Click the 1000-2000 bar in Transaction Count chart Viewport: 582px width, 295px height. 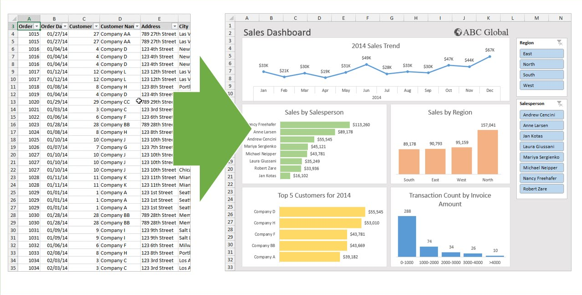(429, 252)
